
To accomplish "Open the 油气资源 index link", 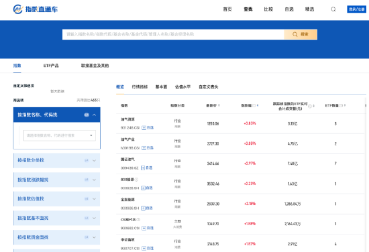I will tap(127, 119).
